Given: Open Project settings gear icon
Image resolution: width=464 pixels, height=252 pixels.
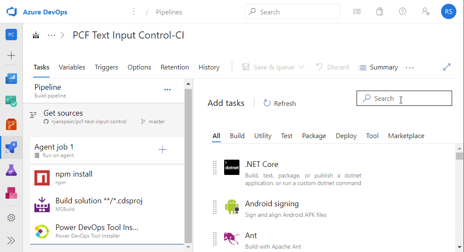Looking at the screenshot, I should click(11, 218).
